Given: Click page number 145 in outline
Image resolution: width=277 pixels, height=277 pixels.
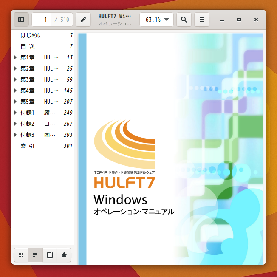Looking at the screenshot, I should click(x=68, y=90).
